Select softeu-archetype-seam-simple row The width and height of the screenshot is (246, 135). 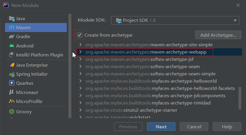[x=159, y=74]
